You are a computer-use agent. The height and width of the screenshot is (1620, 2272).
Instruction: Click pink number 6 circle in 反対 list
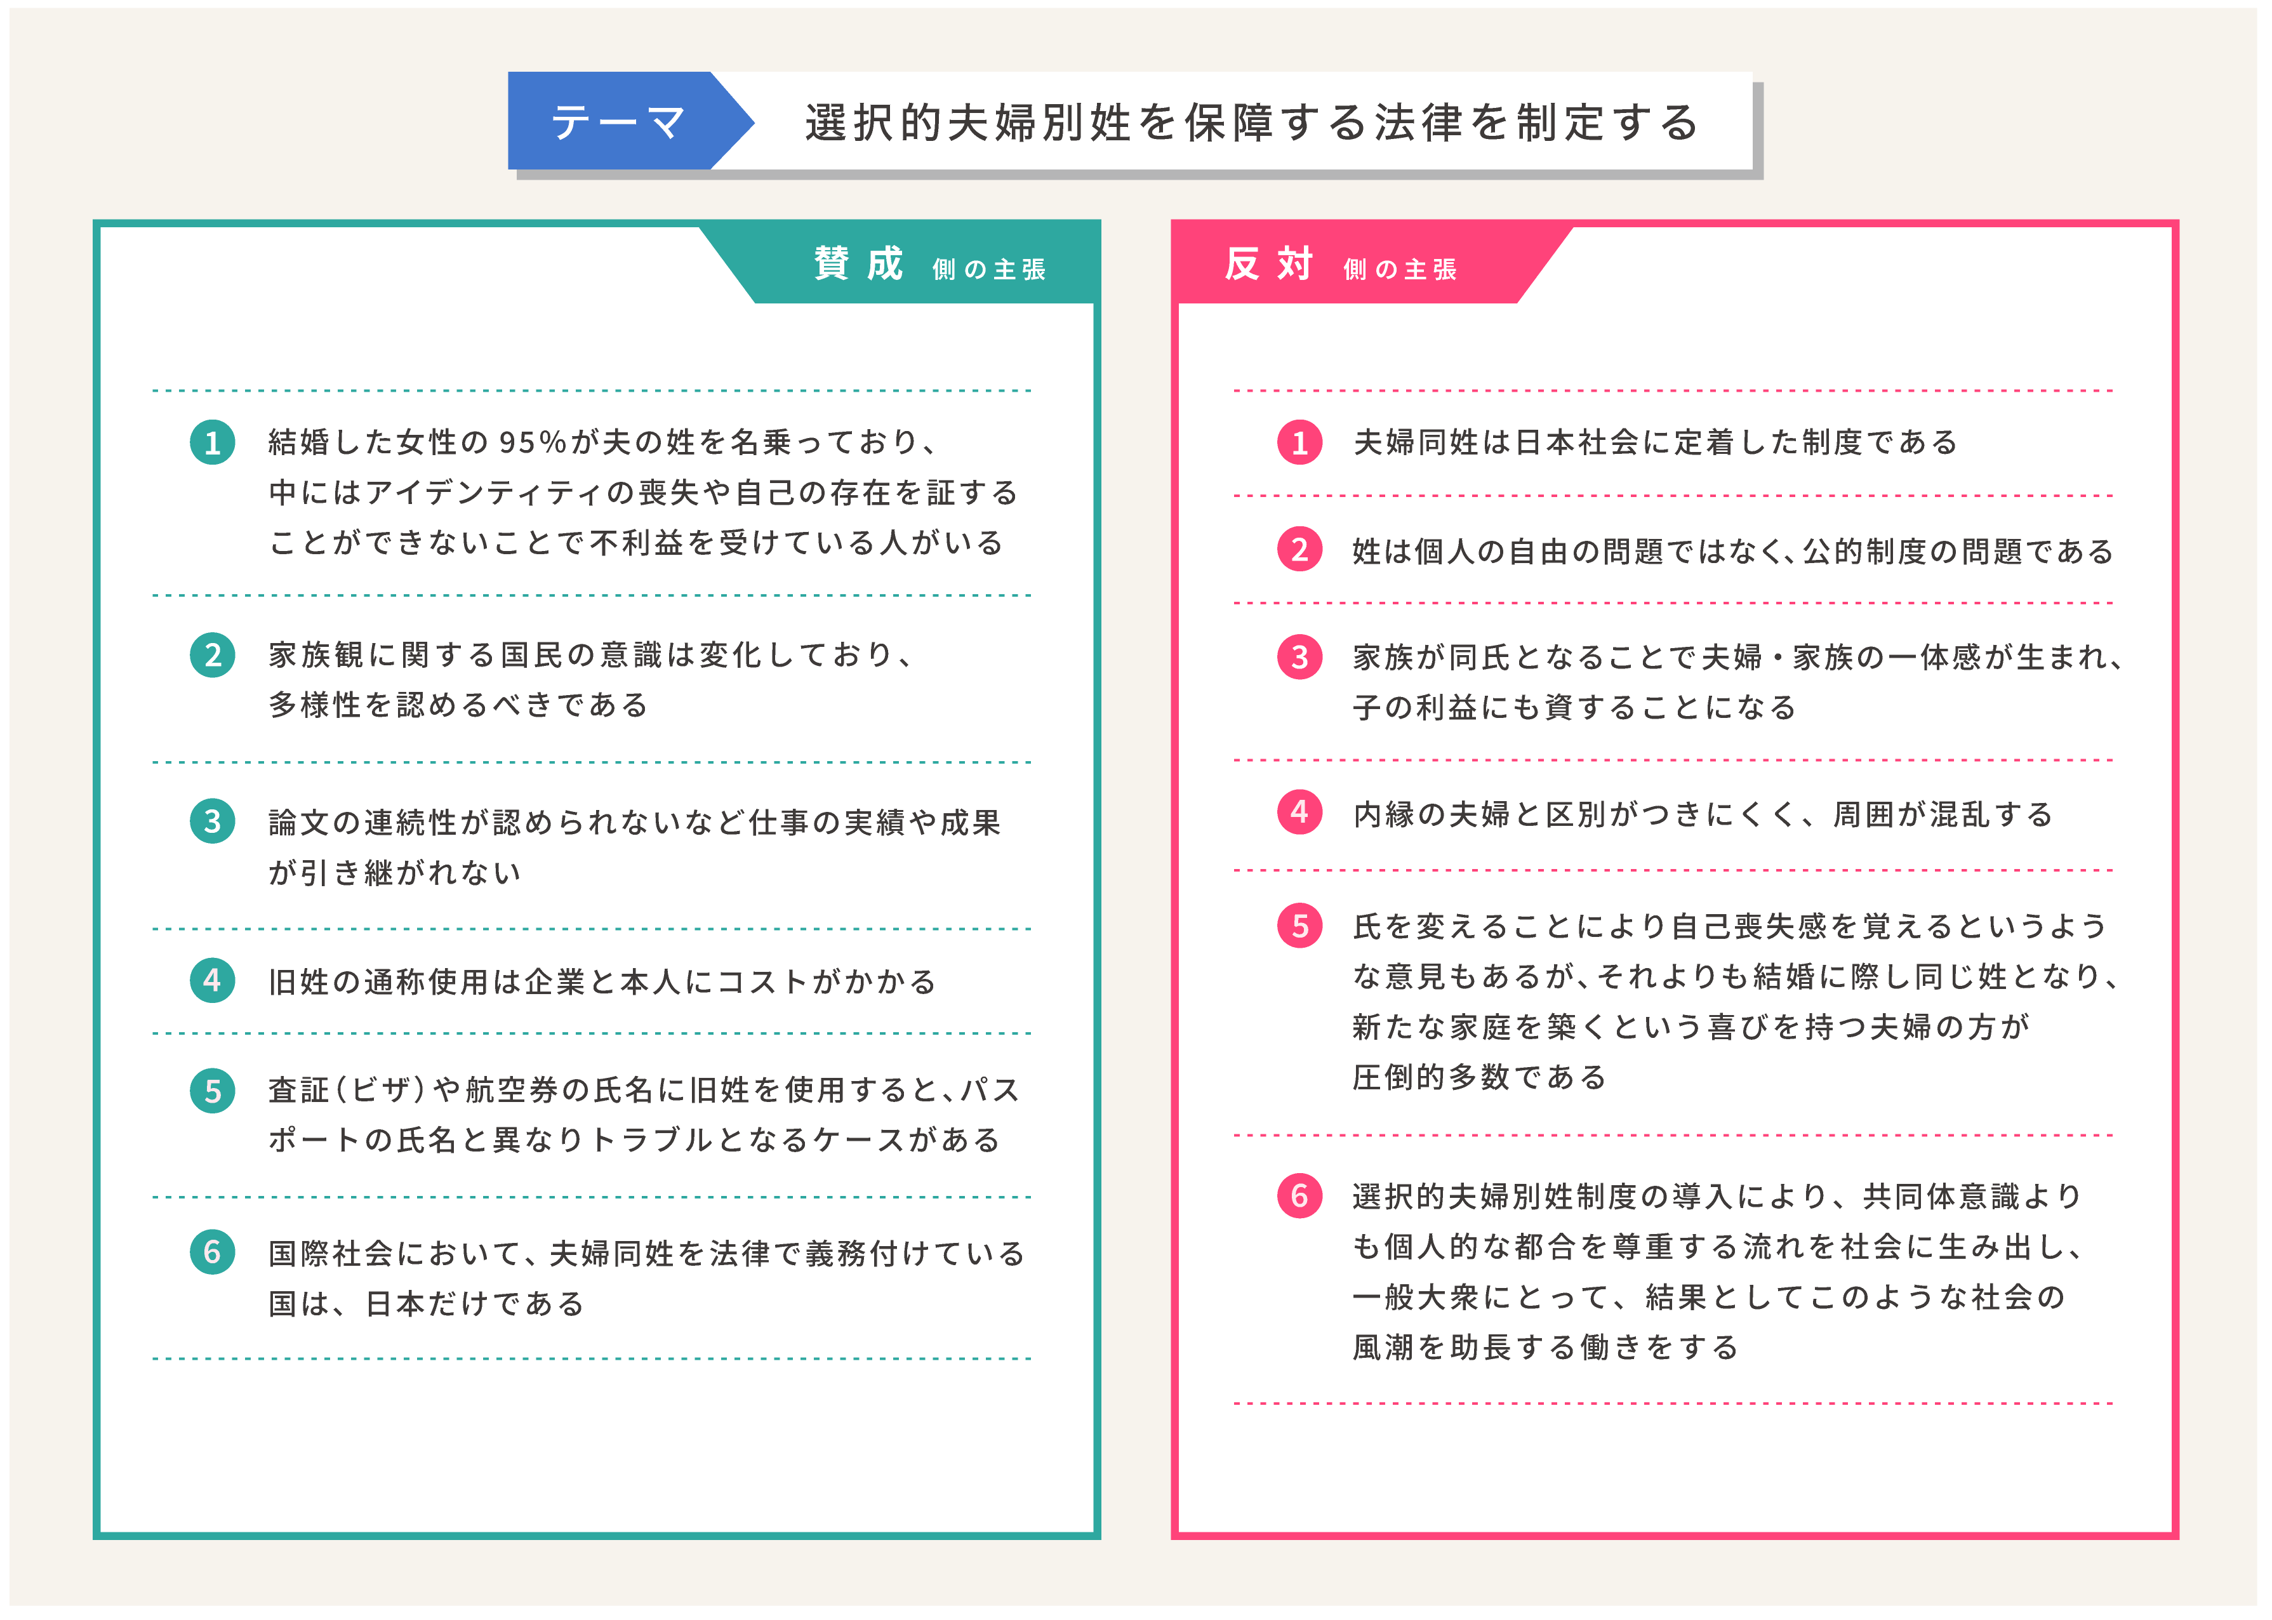click(1301, 1195)
